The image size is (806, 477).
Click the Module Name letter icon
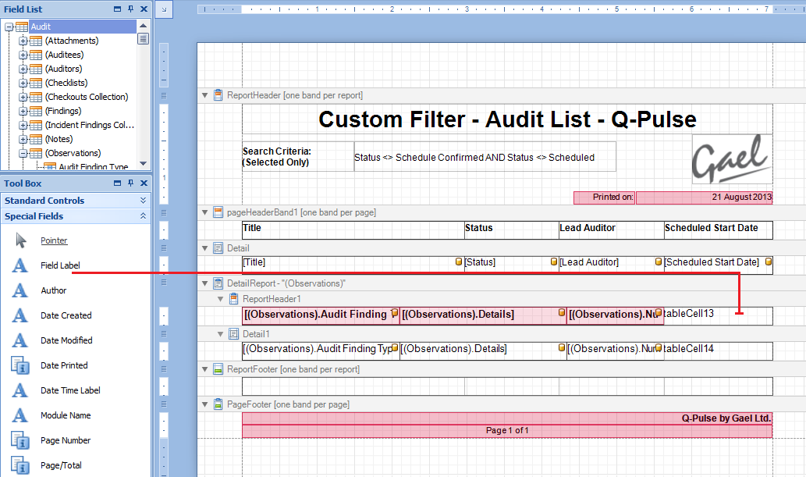click(20, 415)
